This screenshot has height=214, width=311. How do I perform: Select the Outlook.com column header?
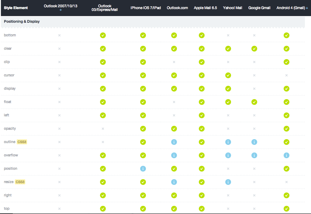(x=177, y=8)
